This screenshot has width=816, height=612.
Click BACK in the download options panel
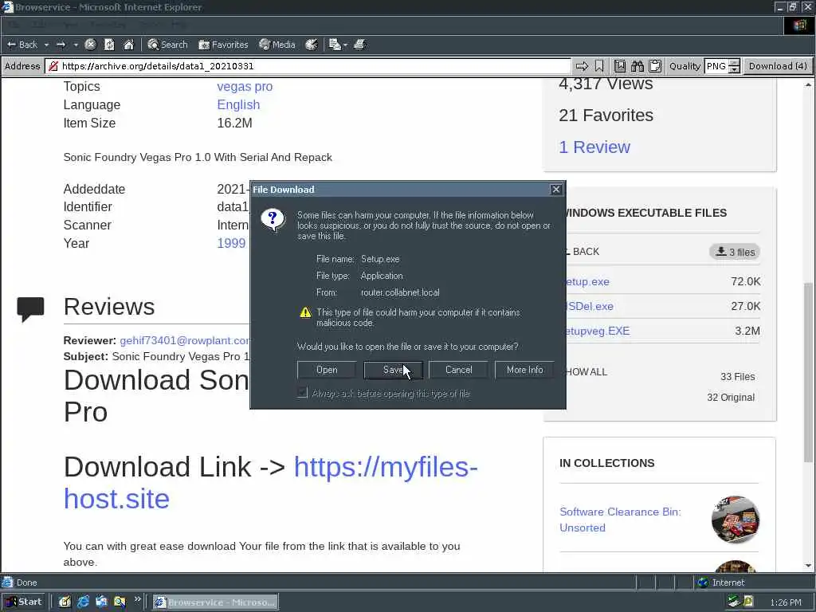pyautogui.click(x=583, y=251)
